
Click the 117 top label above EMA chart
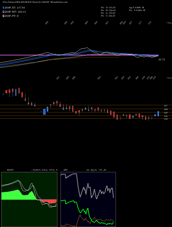click(140, 23)
